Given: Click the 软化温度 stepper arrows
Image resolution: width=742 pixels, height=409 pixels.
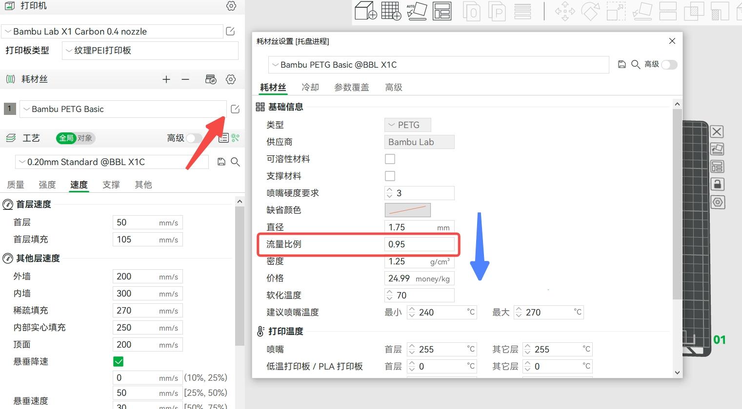Looking at the screenshot, I should tap(389, 296).
